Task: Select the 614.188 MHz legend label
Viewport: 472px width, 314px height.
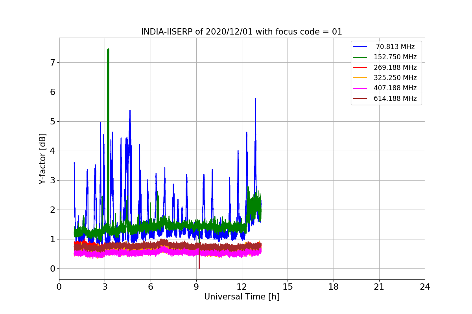Action: [x=395, y=99]
